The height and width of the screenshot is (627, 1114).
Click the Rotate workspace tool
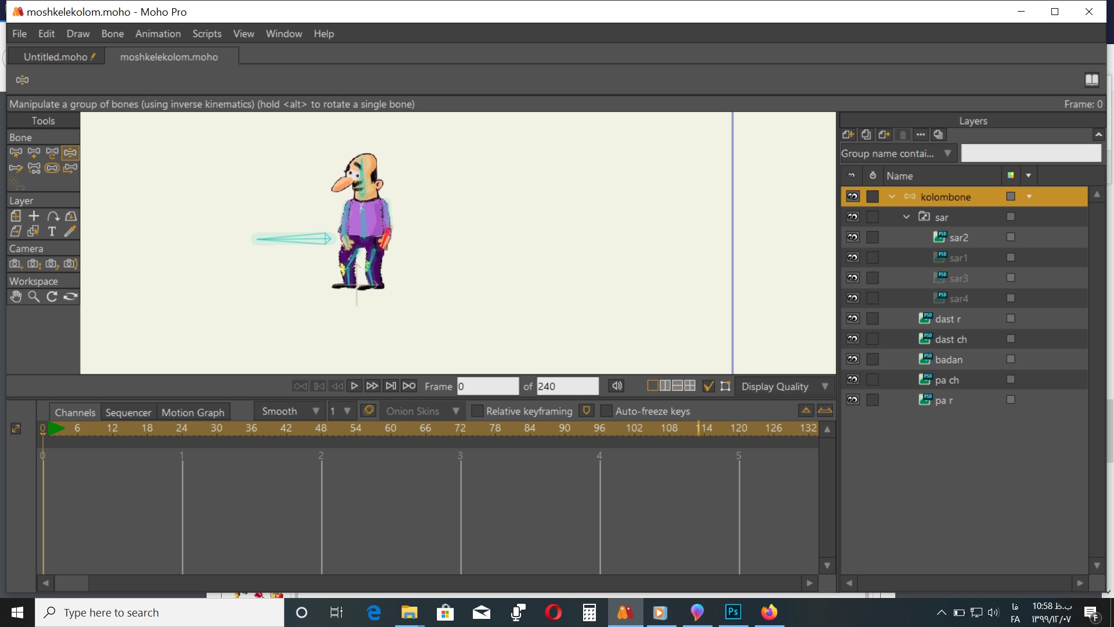coord(51,296)
